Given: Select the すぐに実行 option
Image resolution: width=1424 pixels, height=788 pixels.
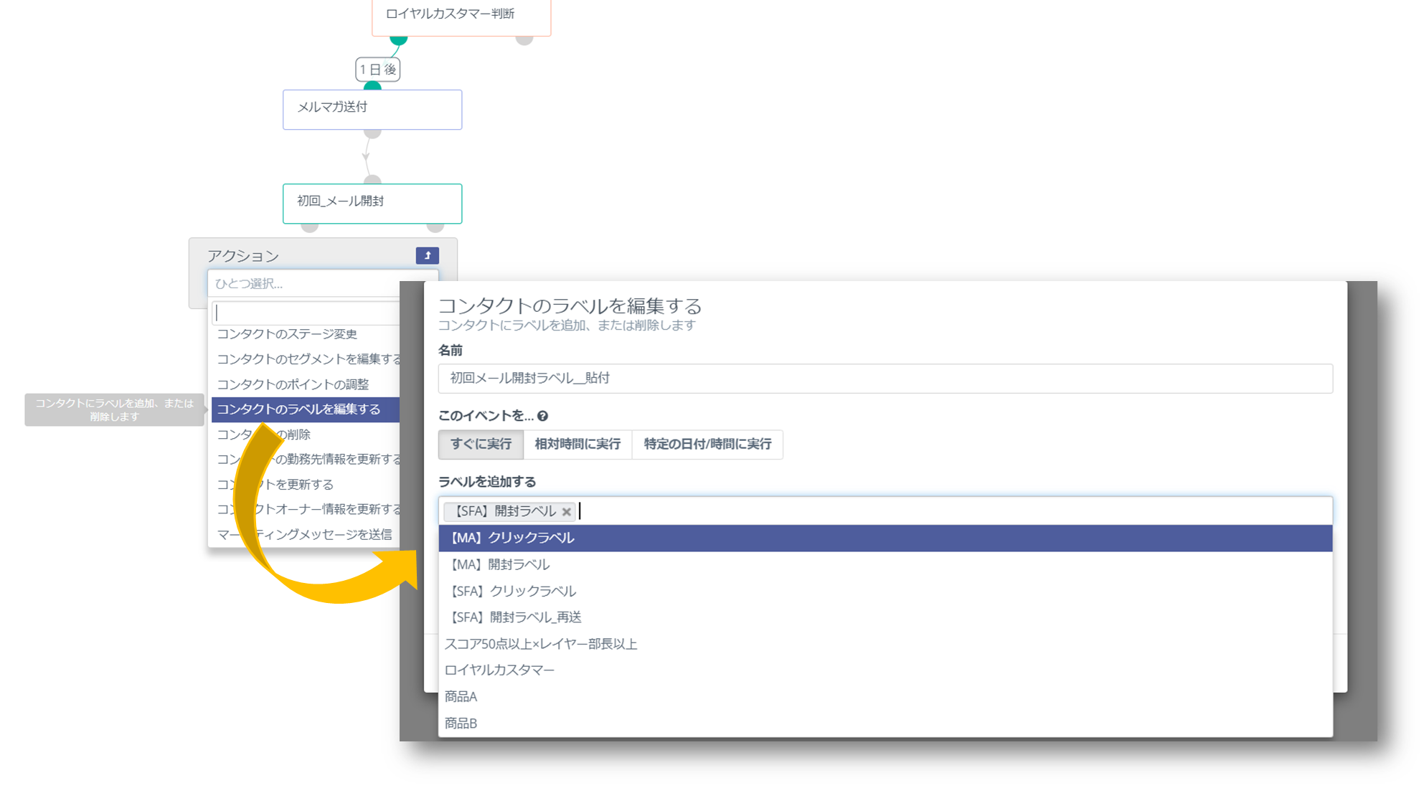Looking at the screenshot, I should click(481, 444).
